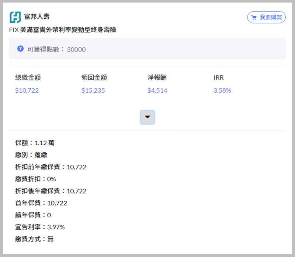Click the 首年保費：10,722 row
295x257 pixels.
point(41,203)
